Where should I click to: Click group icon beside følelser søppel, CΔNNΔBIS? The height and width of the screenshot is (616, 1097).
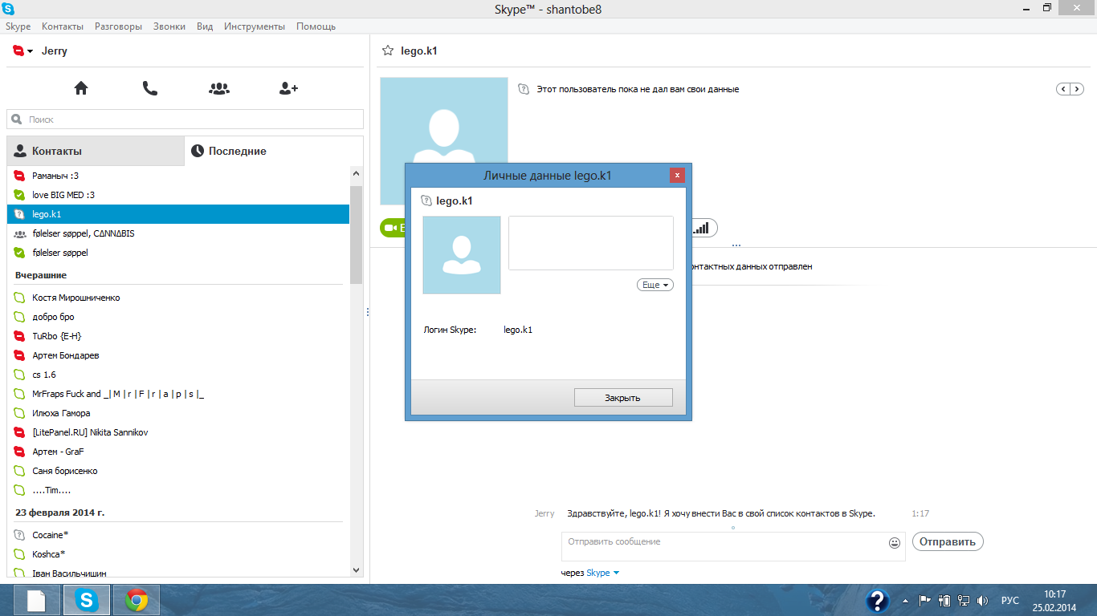click(x=20, y=233)
